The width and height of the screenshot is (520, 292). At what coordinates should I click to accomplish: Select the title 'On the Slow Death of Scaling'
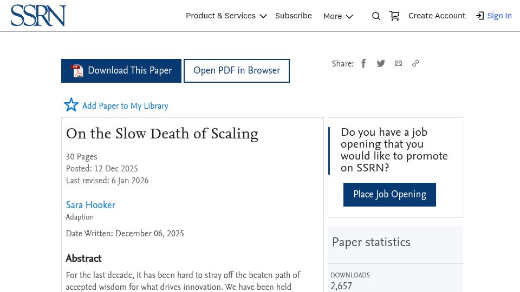click(x=162, y=134)
